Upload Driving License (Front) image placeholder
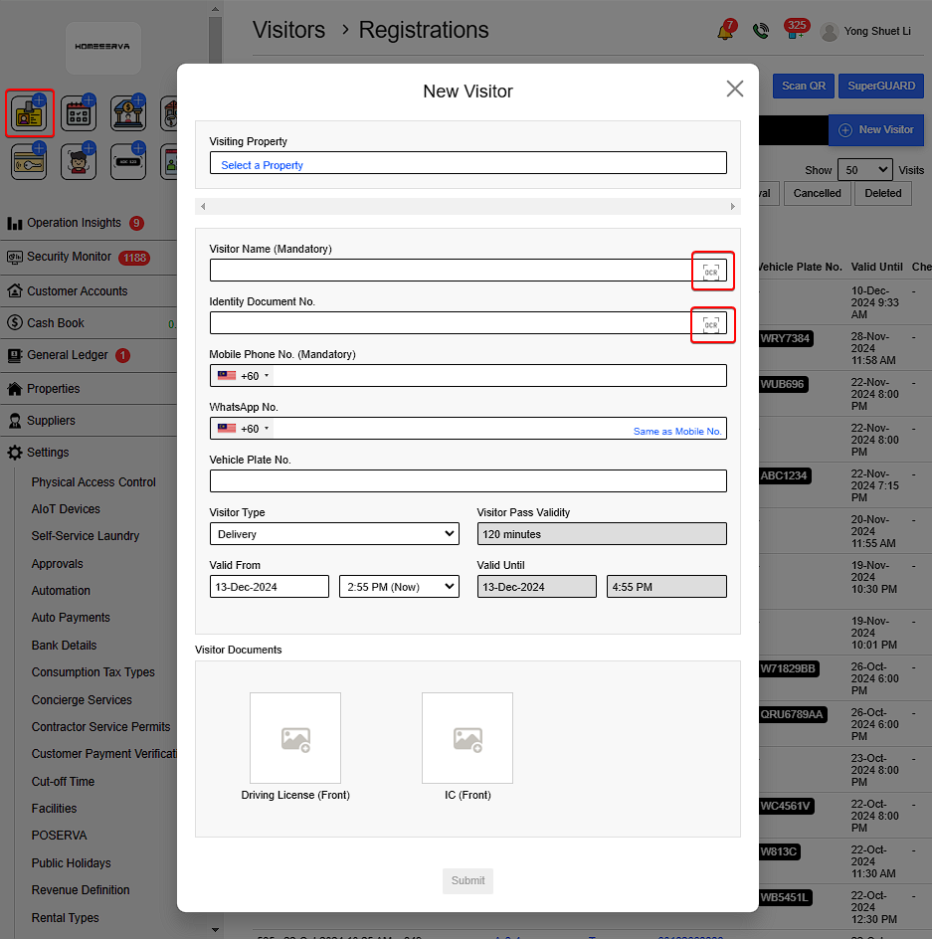Viewport: 932px width, 939px height. point(295,738)
